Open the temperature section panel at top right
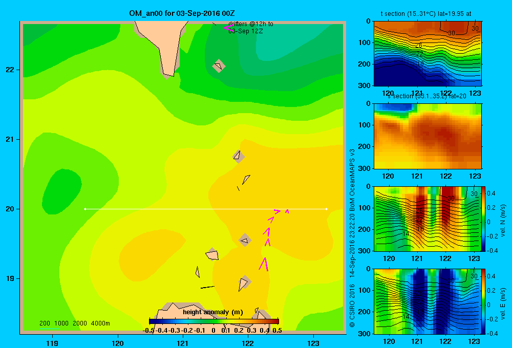The width and height of the screenshot is (512, 348). (x=428, y=54)
